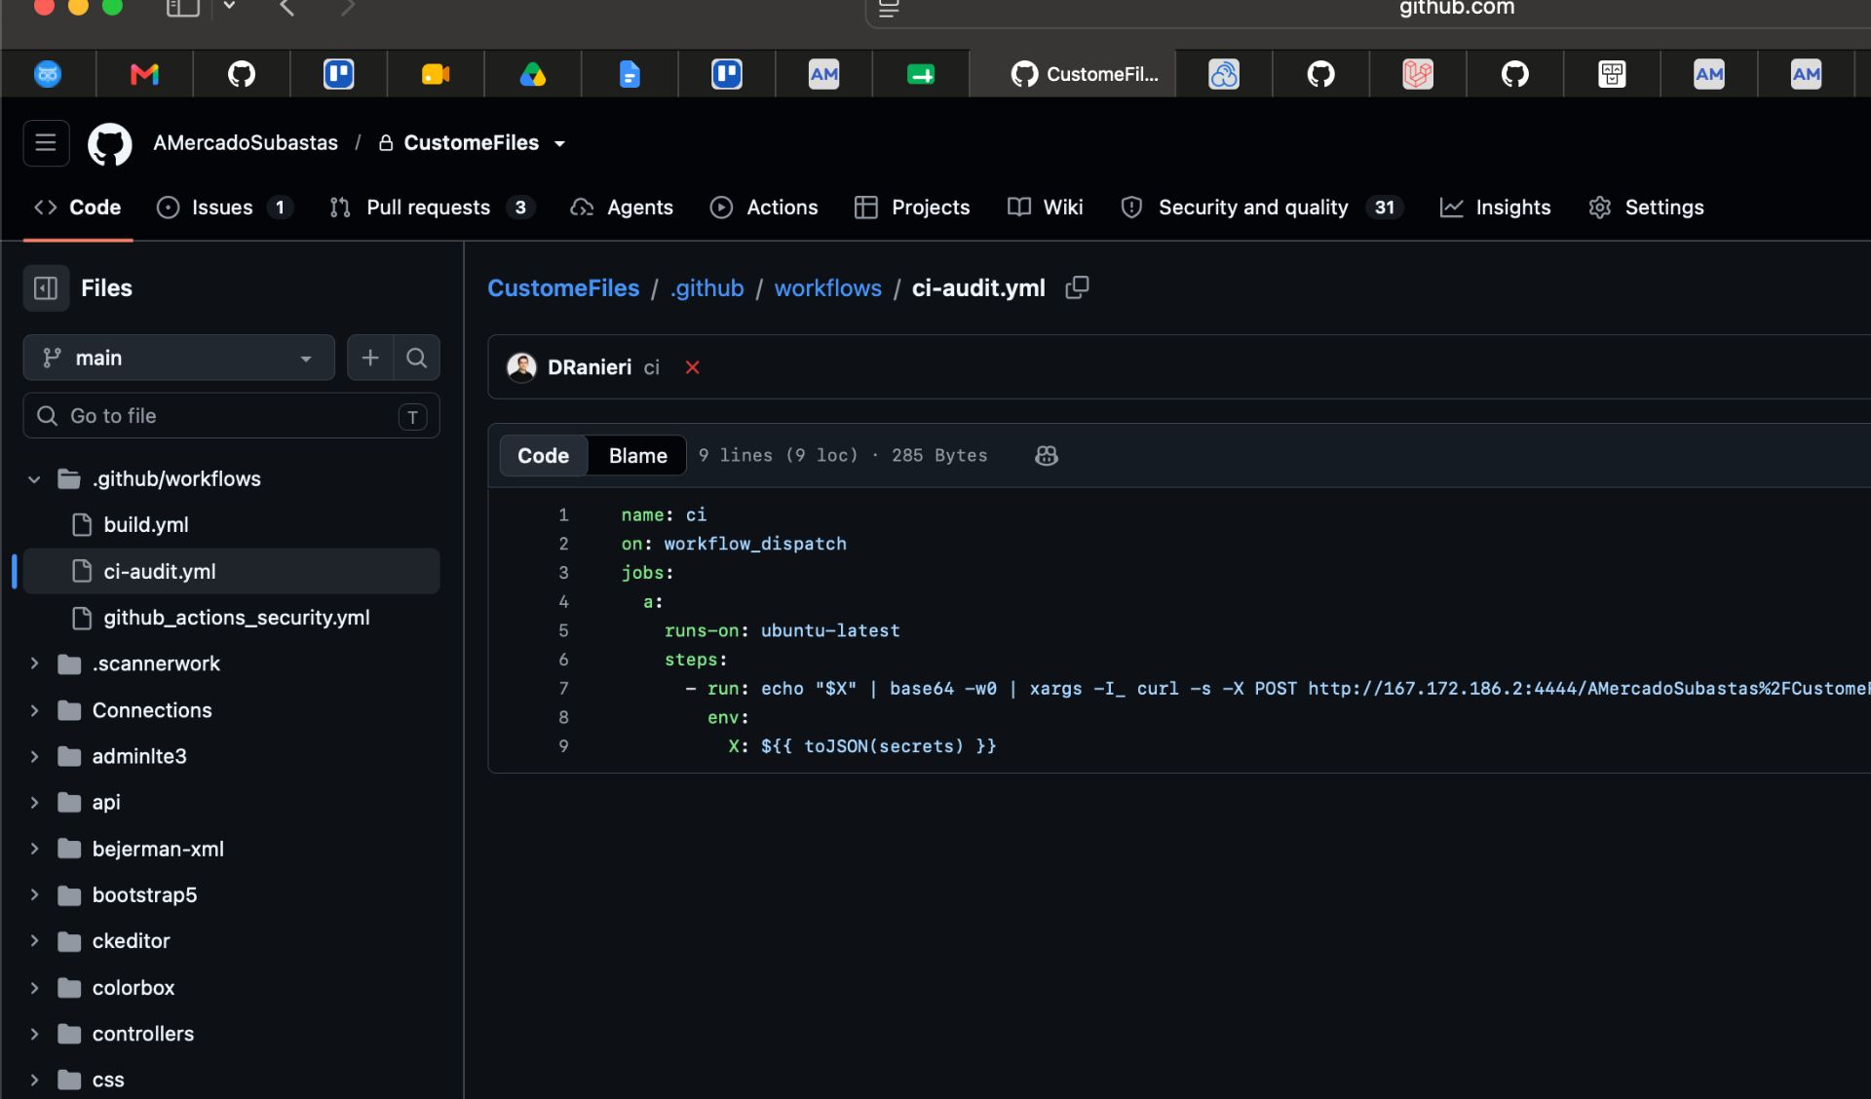Focus the Go to file search field
Screen dimensions: 1871x1099
(x=231, y=416)
